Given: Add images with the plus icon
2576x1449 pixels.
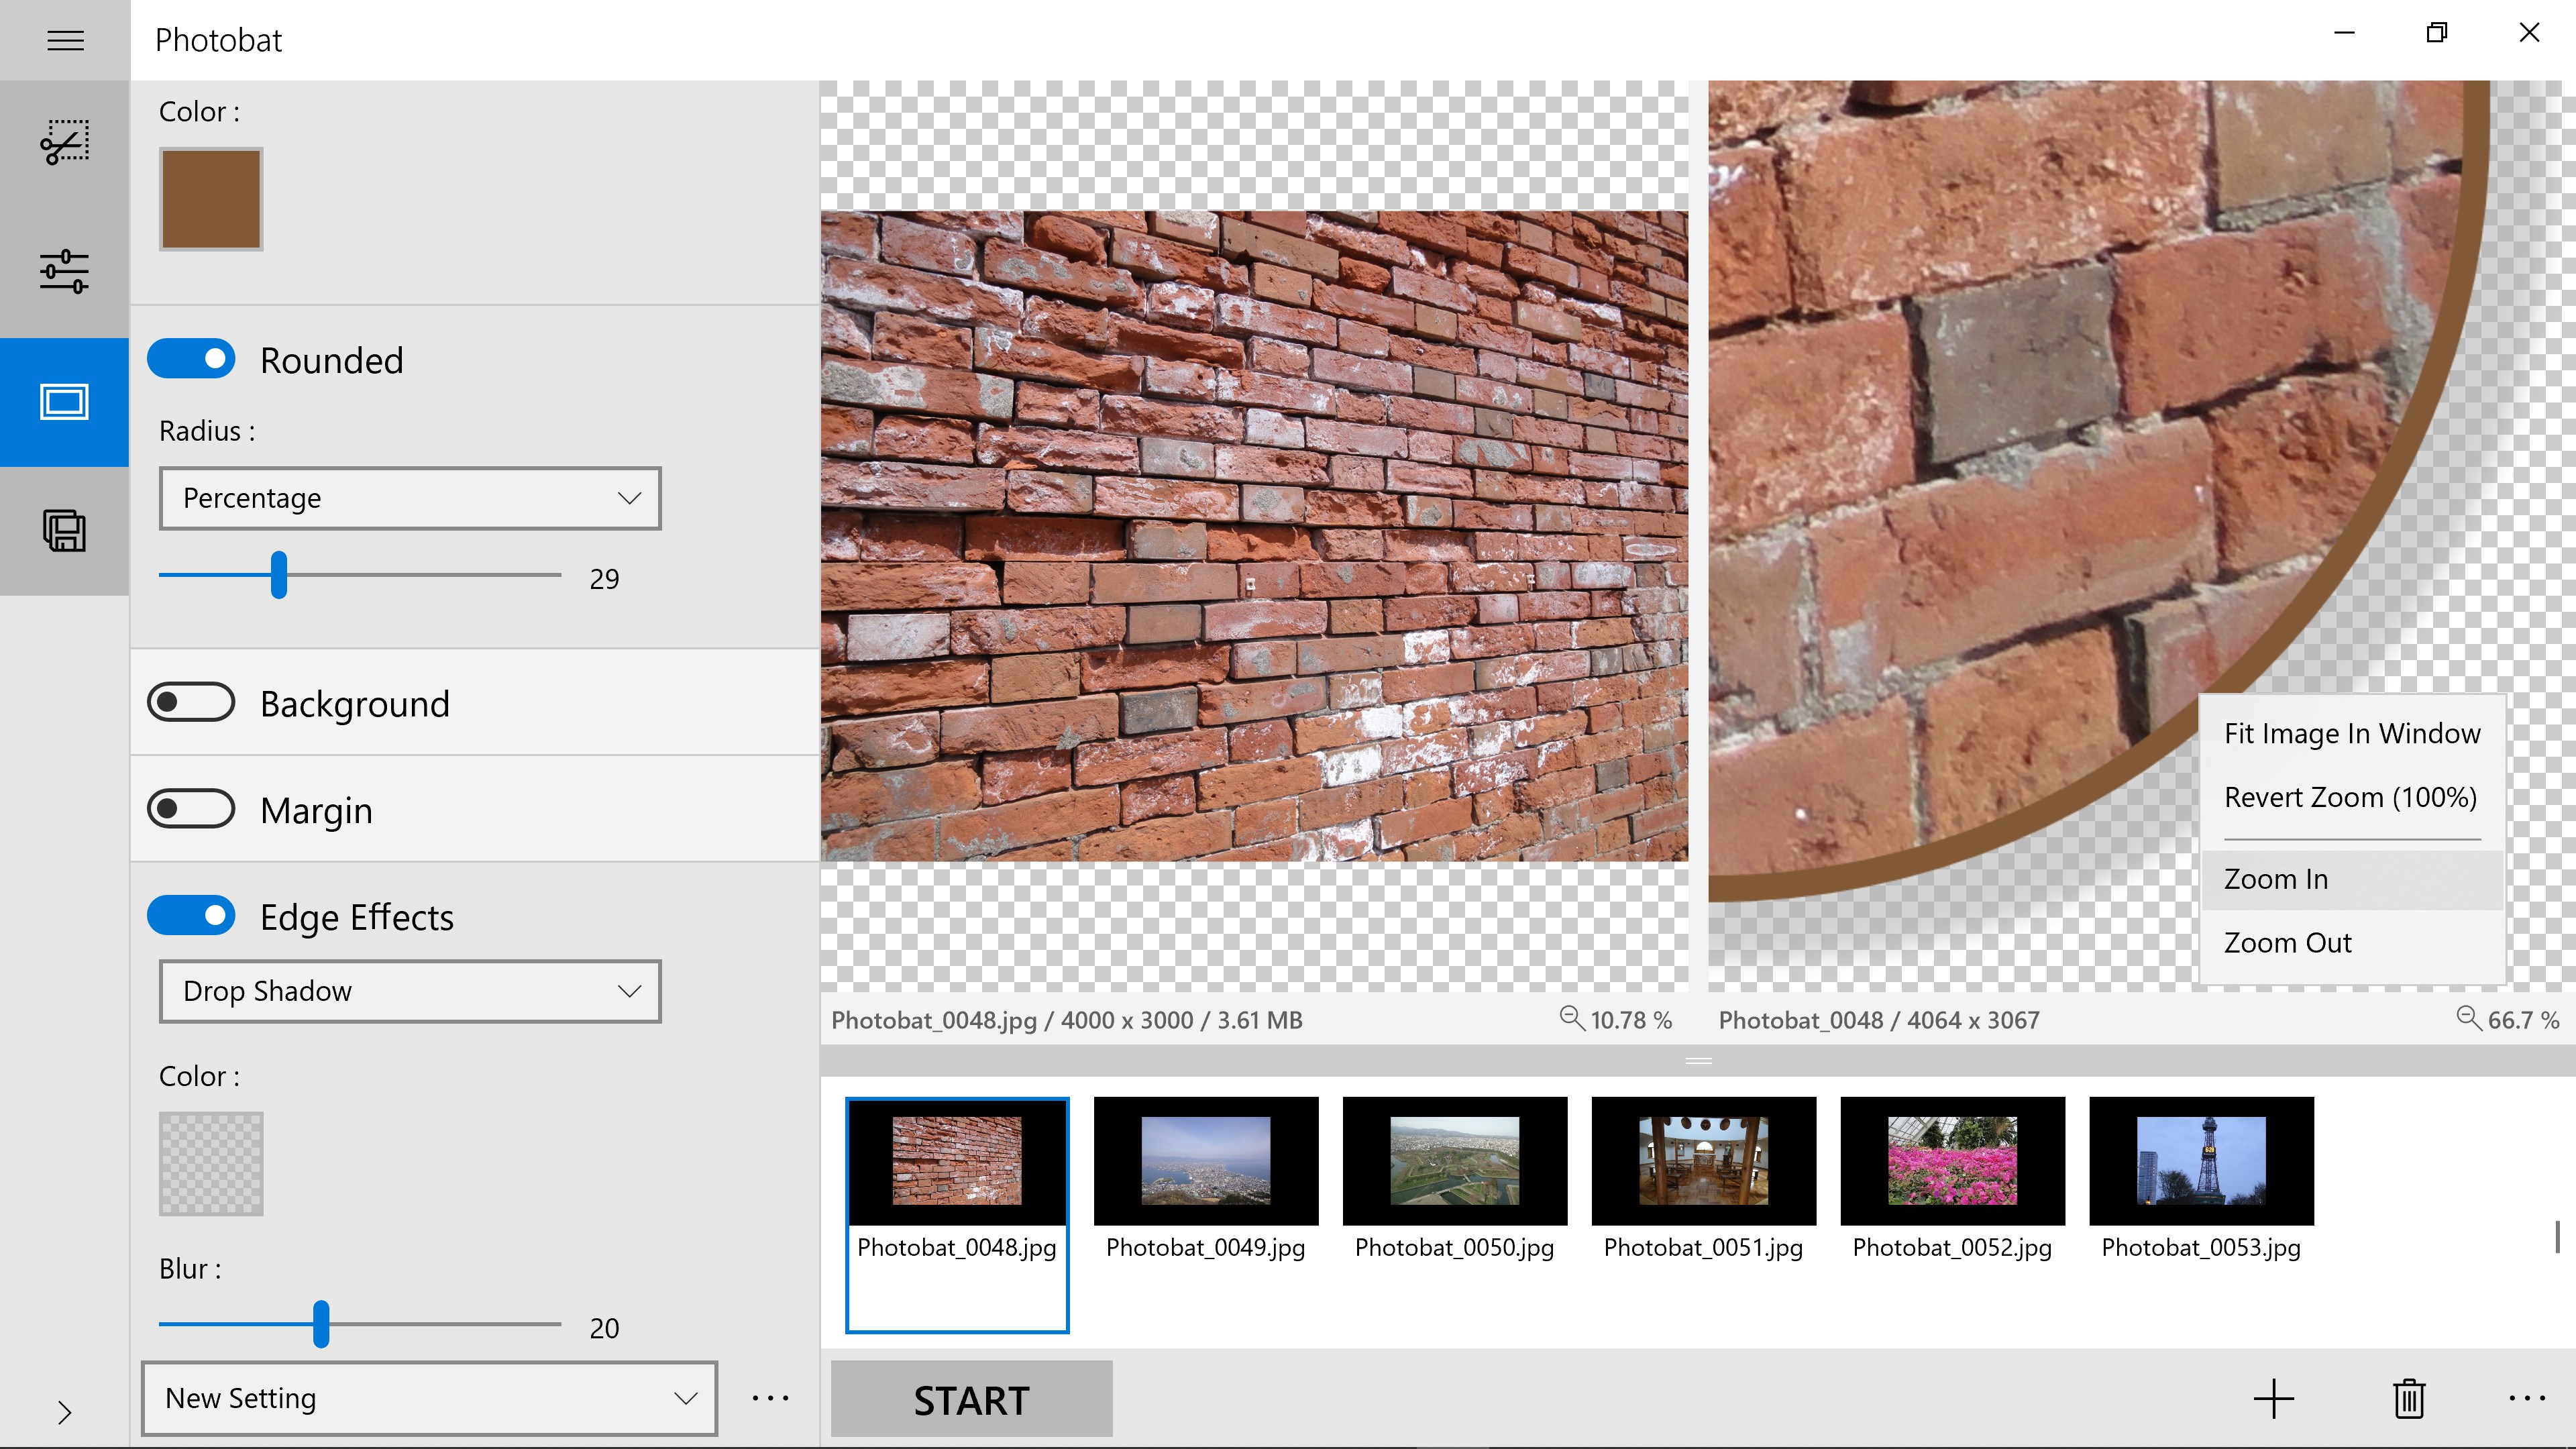Looking at the screenshot, I should coord(2273,1398).
